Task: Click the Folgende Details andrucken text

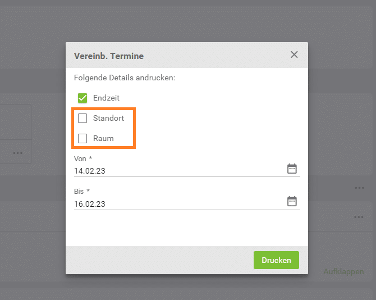Action: pos(125,78)
